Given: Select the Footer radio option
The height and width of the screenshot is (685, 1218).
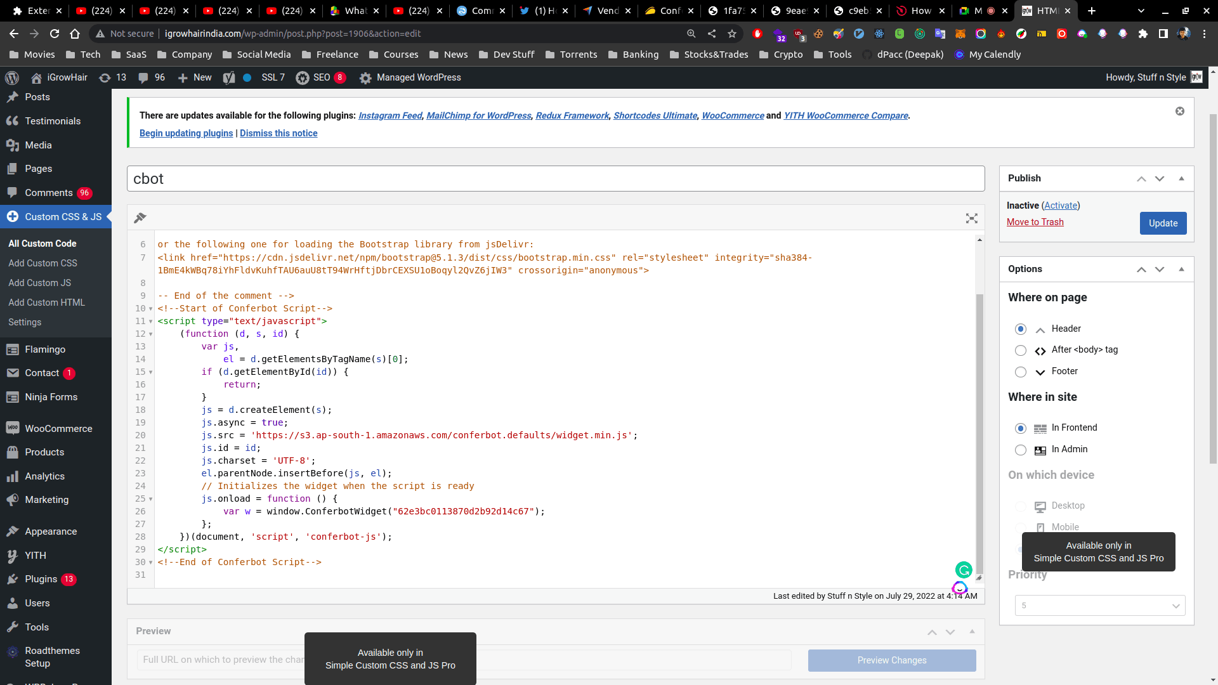Looking at the screenshot, I should click(1020, 372).
